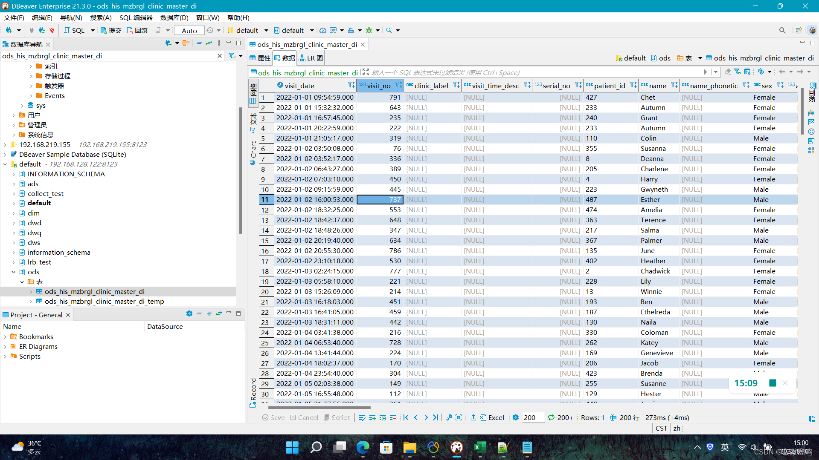The image size is (819, 460).
Task: Click delete row icon in bottom toolbar
Action: tap(393, 418)
